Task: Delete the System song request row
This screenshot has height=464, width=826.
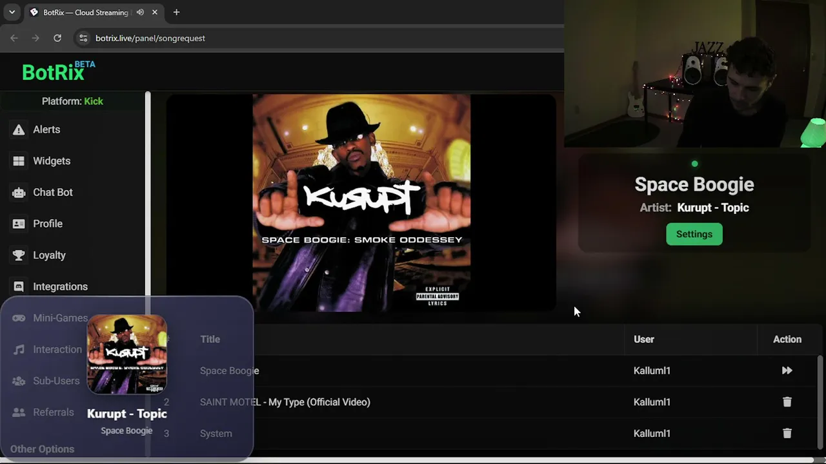Action: [787, 433]
